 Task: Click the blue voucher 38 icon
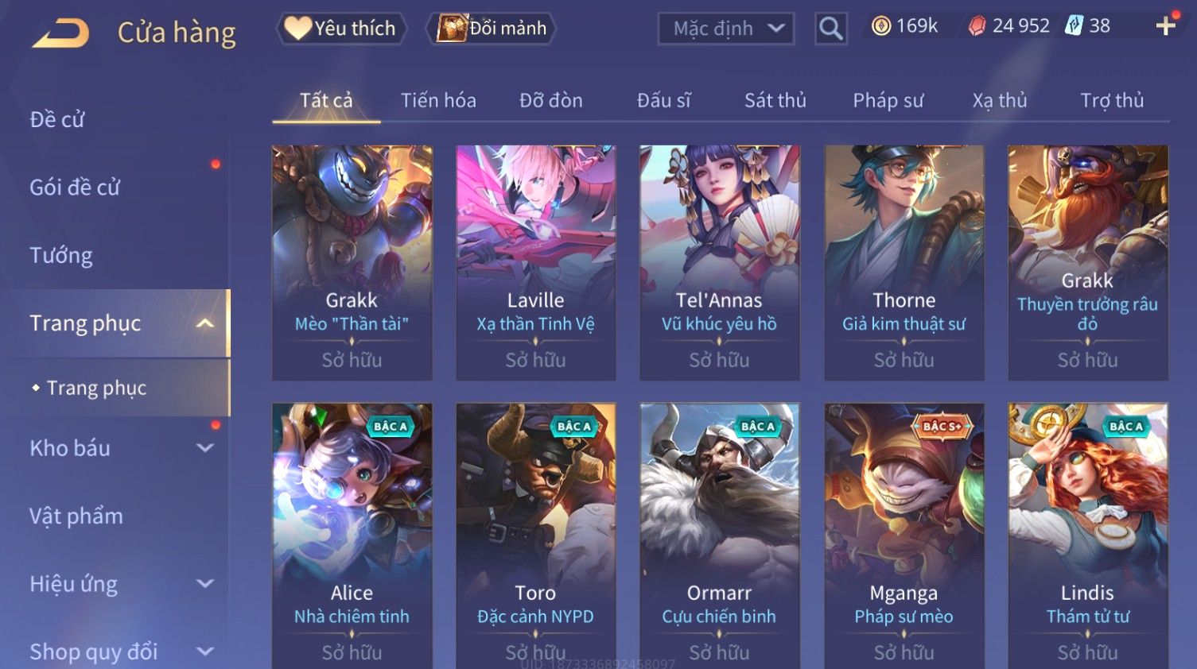point(1074,26)
